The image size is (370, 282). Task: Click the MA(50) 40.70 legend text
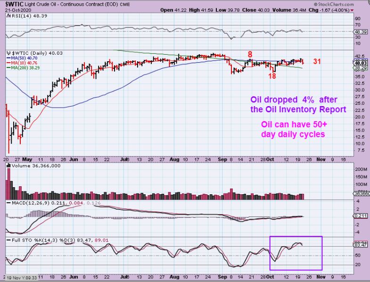point(24,58)
